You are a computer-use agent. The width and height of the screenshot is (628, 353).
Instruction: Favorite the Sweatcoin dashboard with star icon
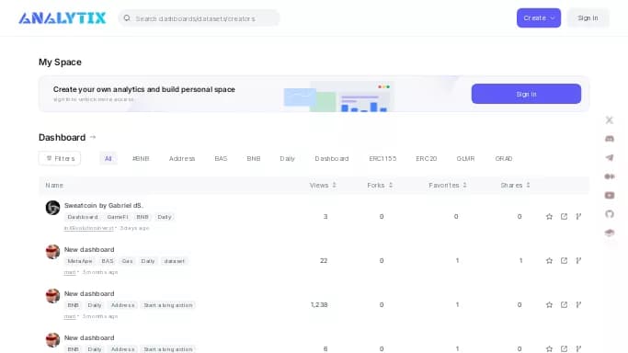549,217
